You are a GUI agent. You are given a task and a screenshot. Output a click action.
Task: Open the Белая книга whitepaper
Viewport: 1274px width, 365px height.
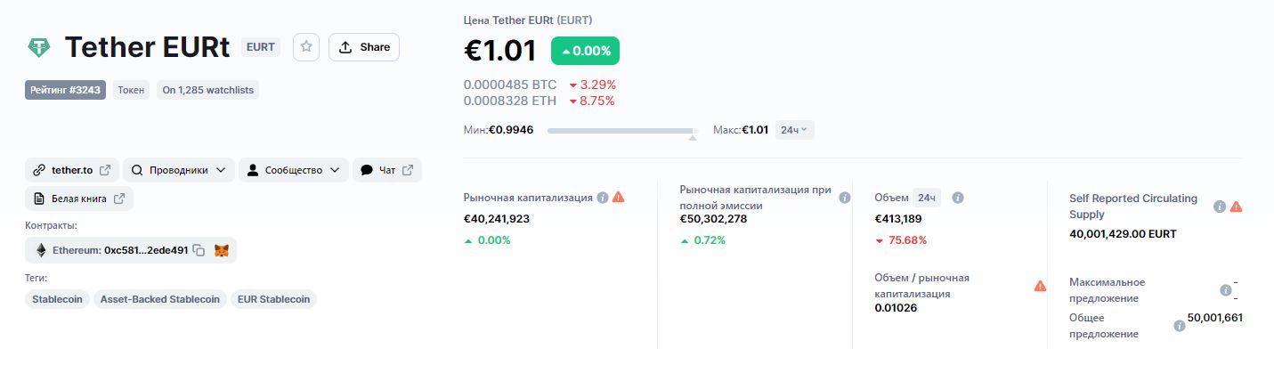point(78,199)
